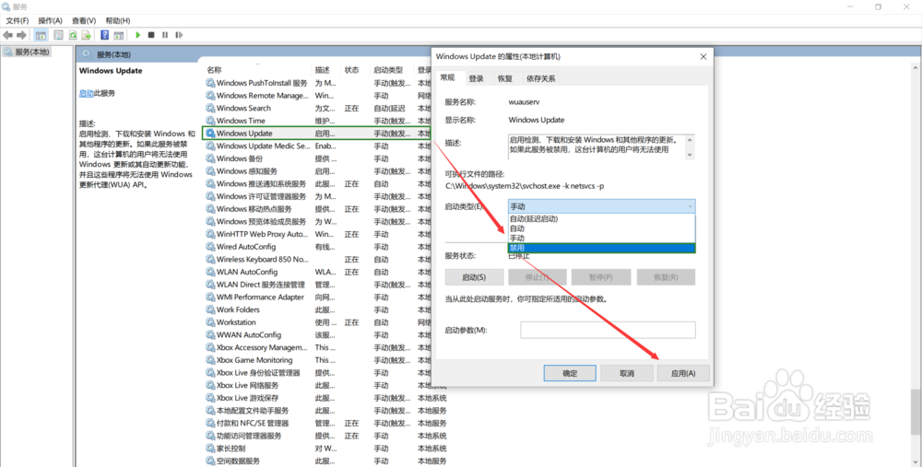The height and width of the screenshot is (467, 922).
Task: Switch to the 常规 tab in the dialog
Action: coord(447,77)
